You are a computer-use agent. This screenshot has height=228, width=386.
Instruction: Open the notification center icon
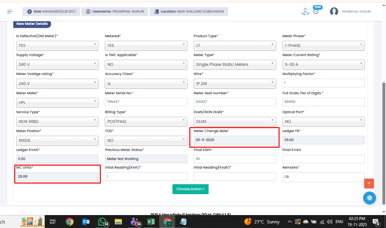coord(376,222)
